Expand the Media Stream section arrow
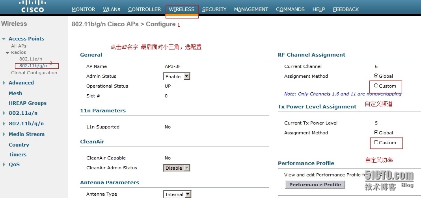The width and height of the screenshot is (421, 198). [4, 134]
